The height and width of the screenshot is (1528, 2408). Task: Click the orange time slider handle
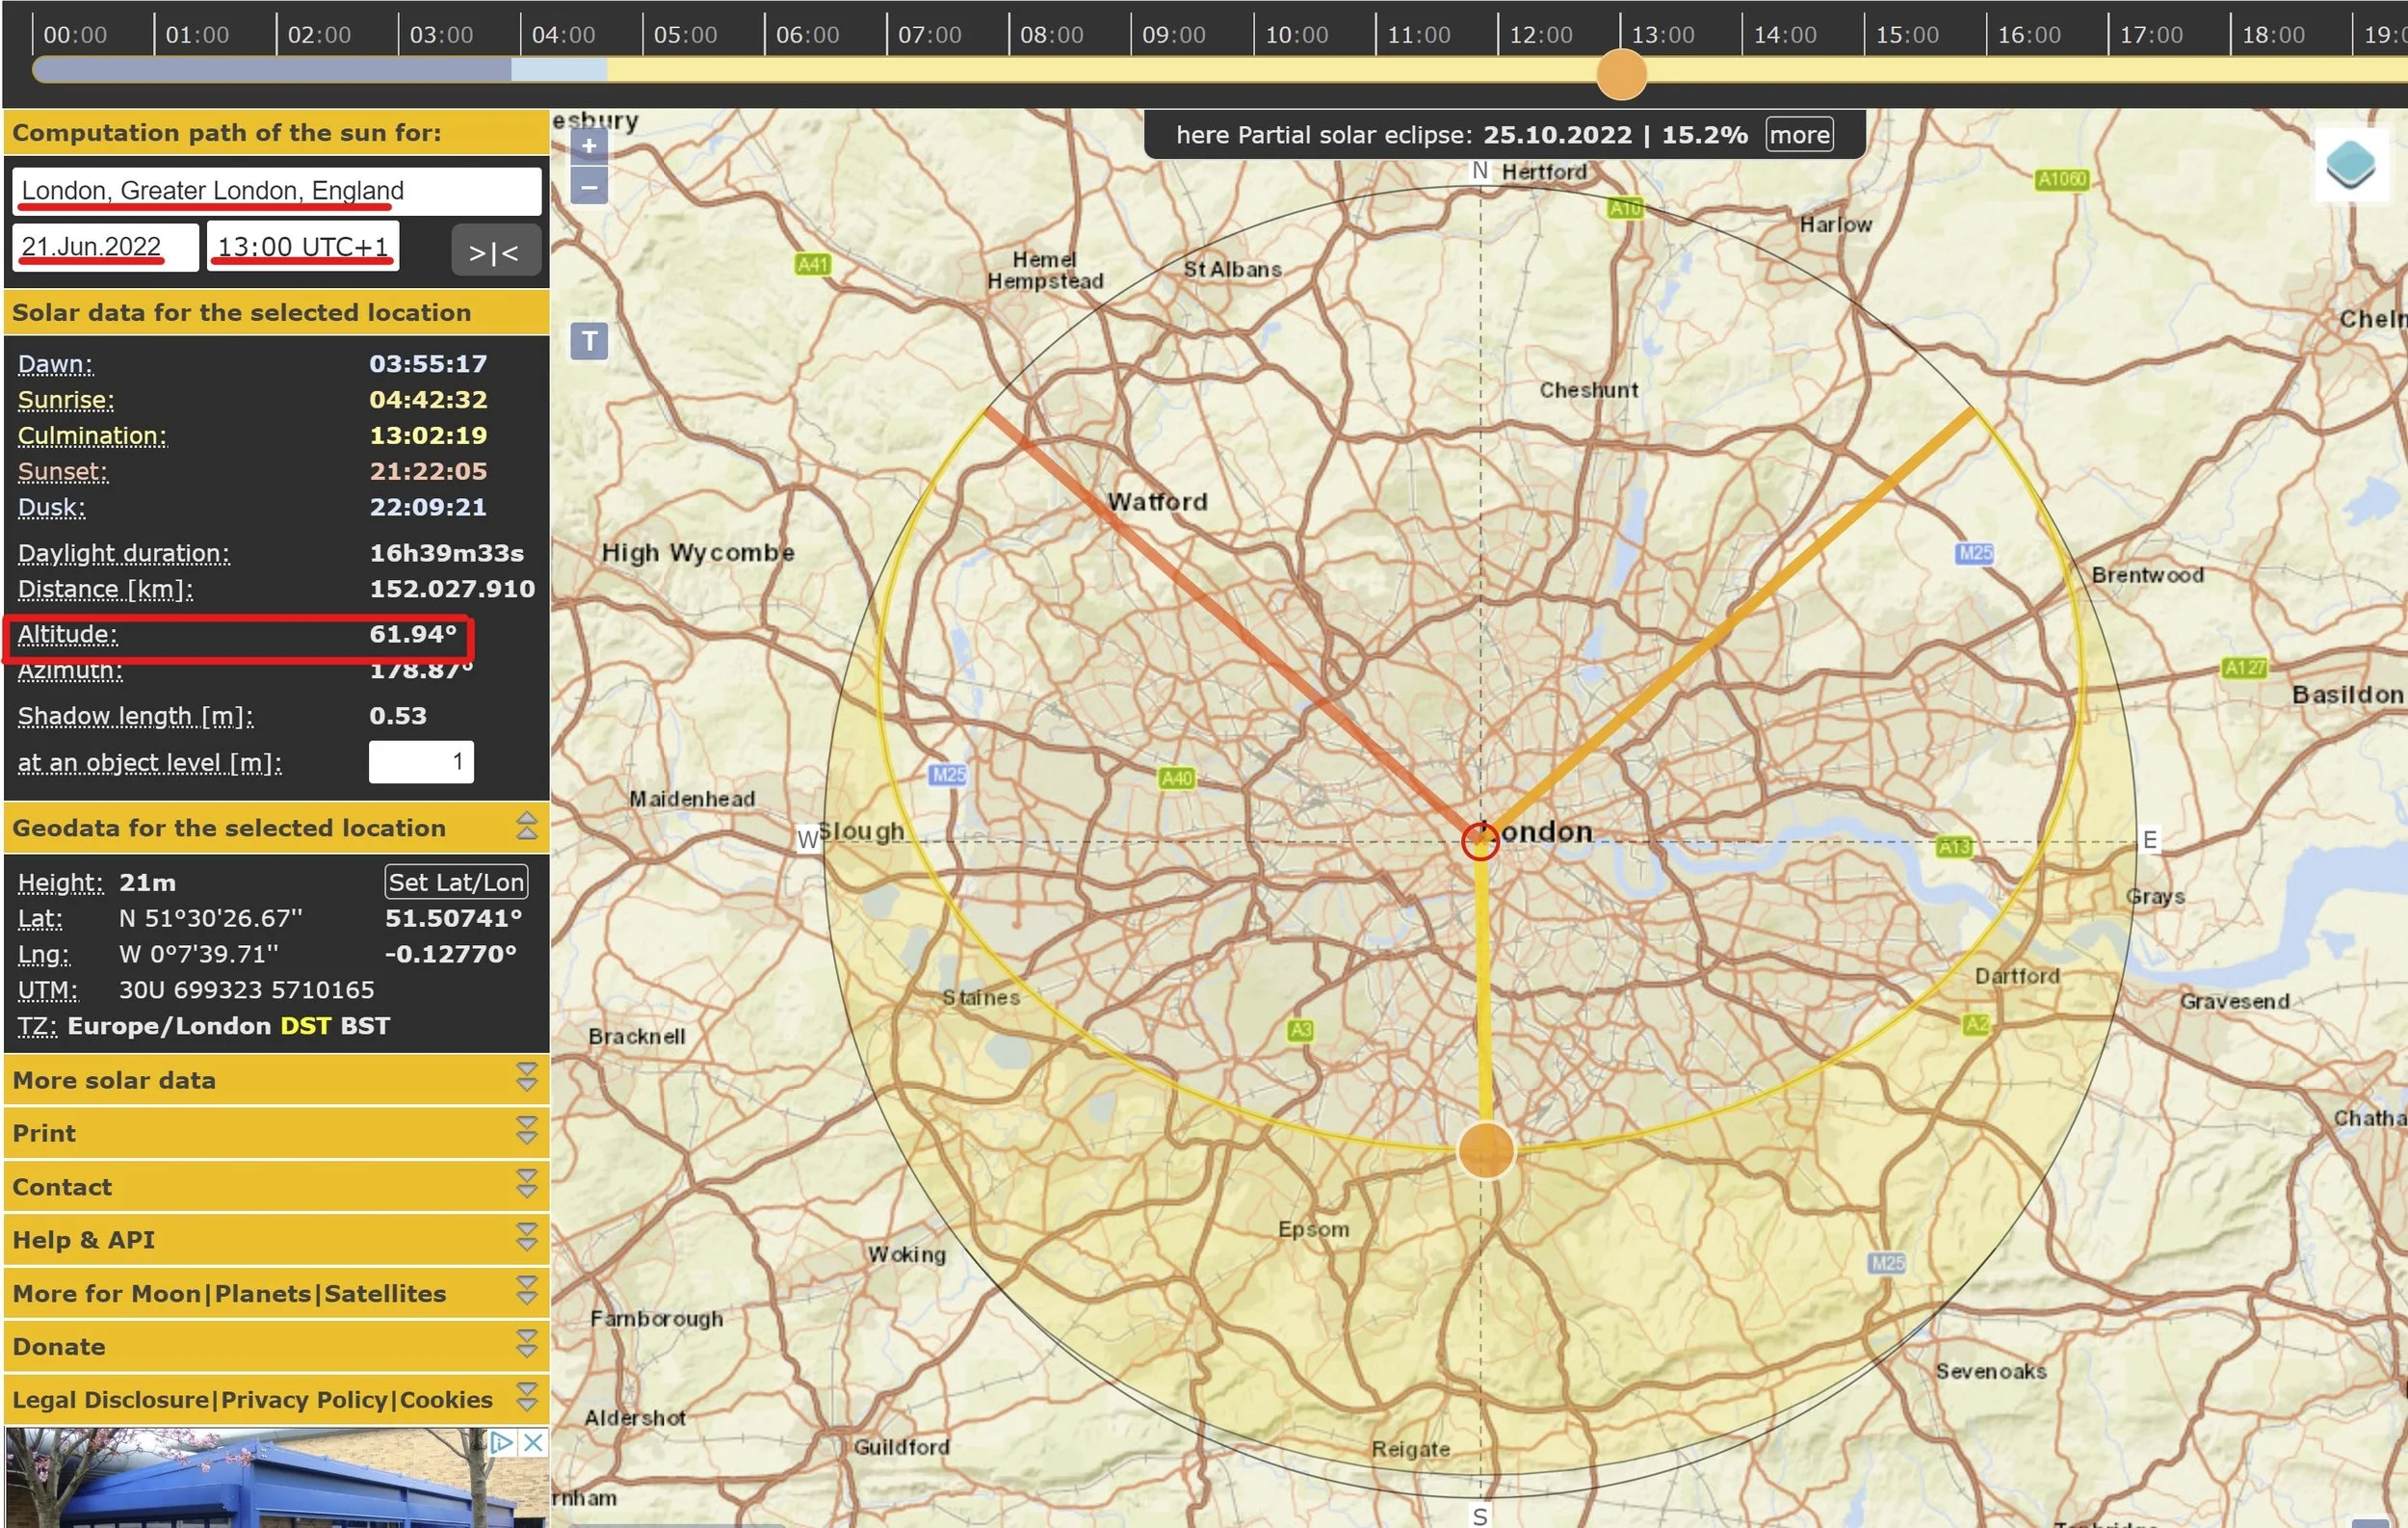coord(1621,74)
